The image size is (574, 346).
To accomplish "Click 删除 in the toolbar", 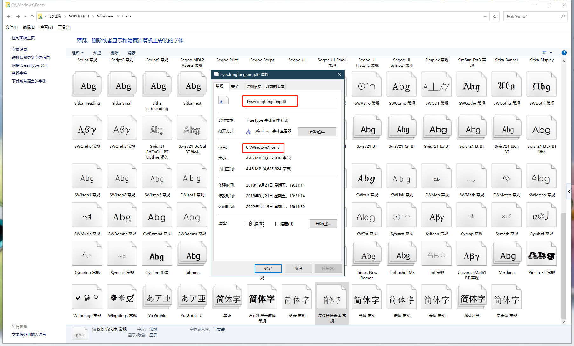I will click(x=114, y=53).
